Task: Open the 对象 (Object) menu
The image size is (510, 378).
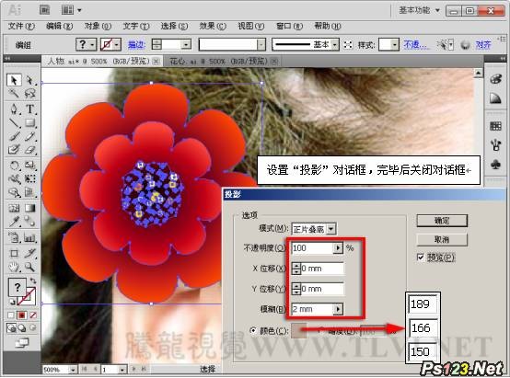Action: point(98,26)
